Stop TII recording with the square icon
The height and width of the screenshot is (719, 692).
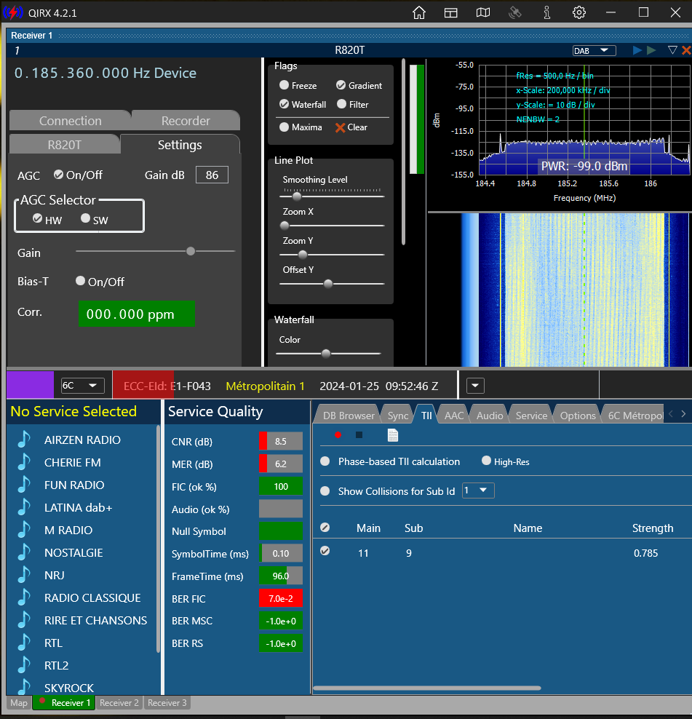click(359, 434)
